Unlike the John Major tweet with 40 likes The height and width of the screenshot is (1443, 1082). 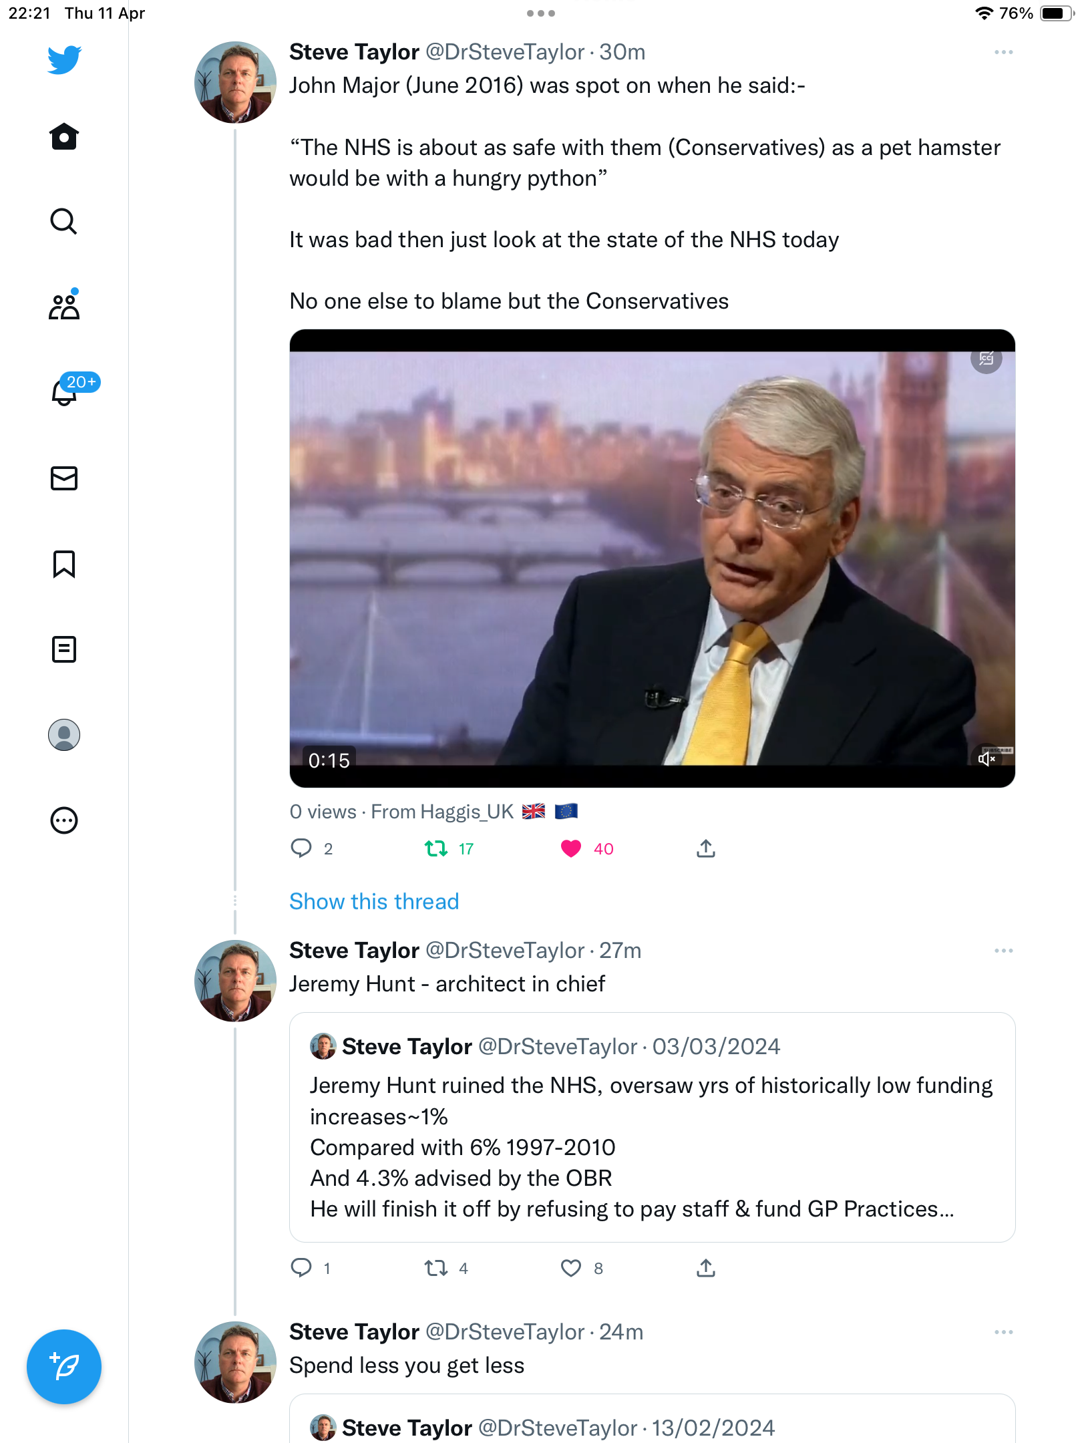click(571, 848)
